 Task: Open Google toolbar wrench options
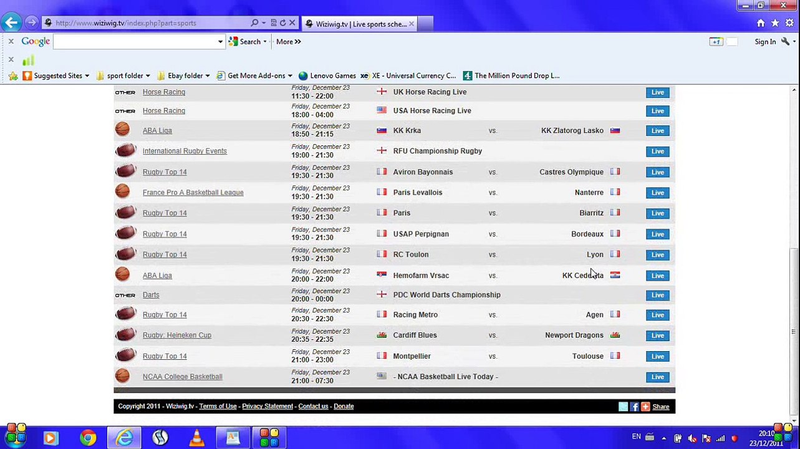click(x=785, y=42)
